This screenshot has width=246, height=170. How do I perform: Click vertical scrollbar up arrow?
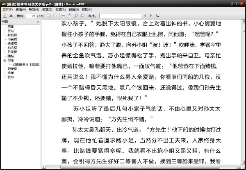pyautogui.click(x=243, y=21)
